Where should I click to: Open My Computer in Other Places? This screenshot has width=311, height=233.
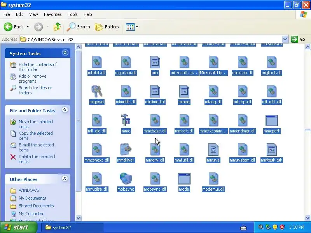(x=31, y=214)
